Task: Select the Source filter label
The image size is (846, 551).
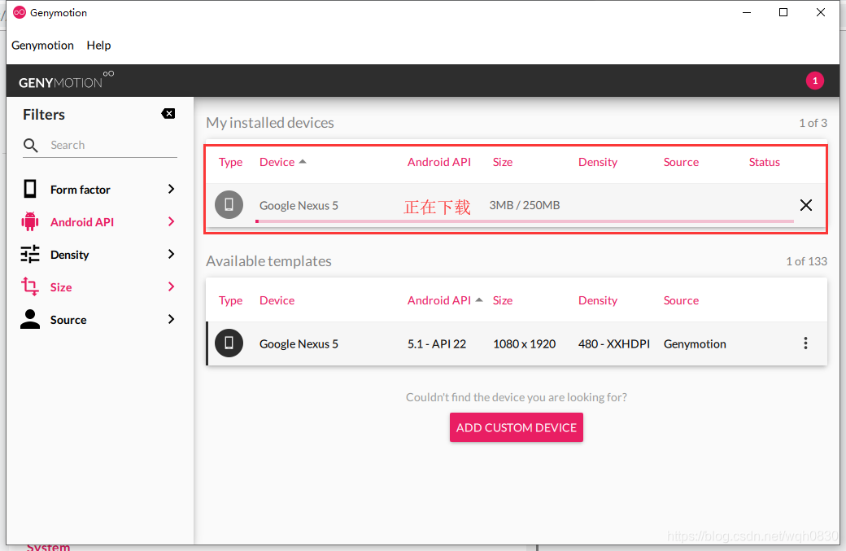Action: coord(68,320)
